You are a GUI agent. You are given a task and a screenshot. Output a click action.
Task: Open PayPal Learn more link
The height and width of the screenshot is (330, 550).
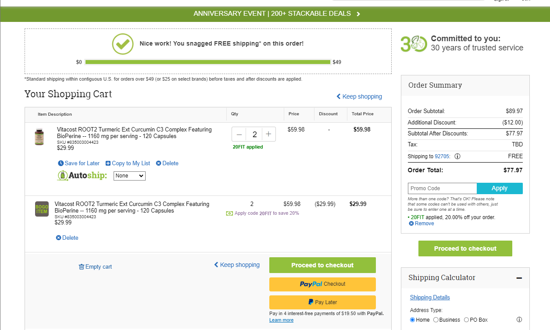coord(281,320)
